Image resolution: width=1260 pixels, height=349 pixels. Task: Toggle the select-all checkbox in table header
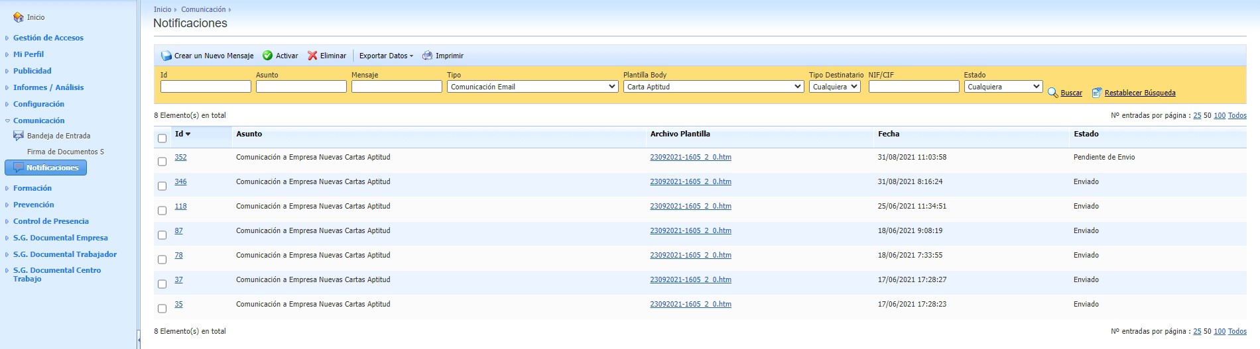(162, 138)
